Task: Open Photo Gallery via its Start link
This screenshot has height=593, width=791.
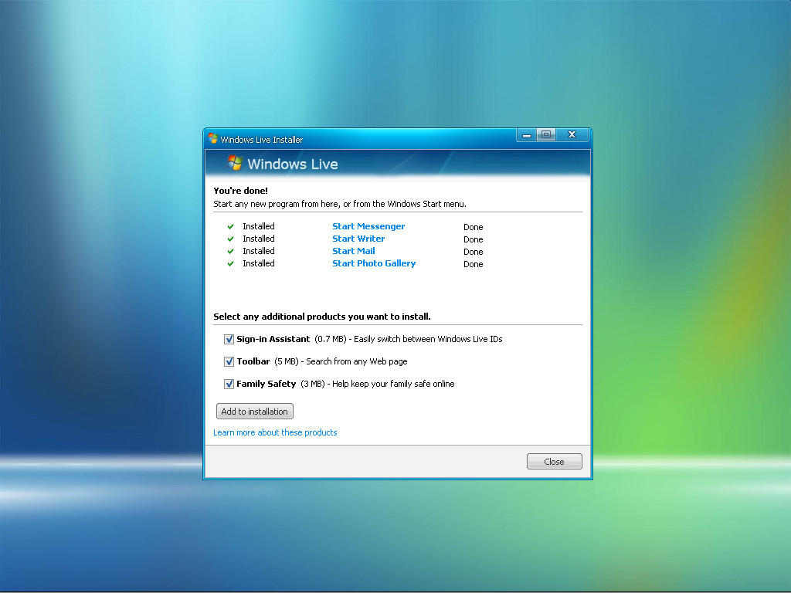Action: tap(374, 263)
